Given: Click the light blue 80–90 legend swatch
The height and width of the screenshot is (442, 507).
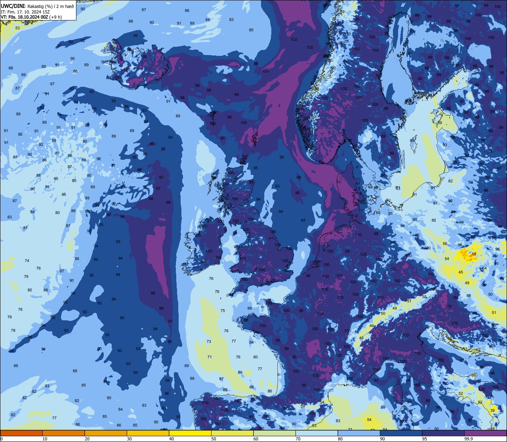Looking at the screenshot, I should click(359, 433).
